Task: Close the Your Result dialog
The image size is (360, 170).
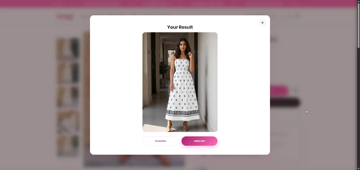Action: (x=262, y=23)
